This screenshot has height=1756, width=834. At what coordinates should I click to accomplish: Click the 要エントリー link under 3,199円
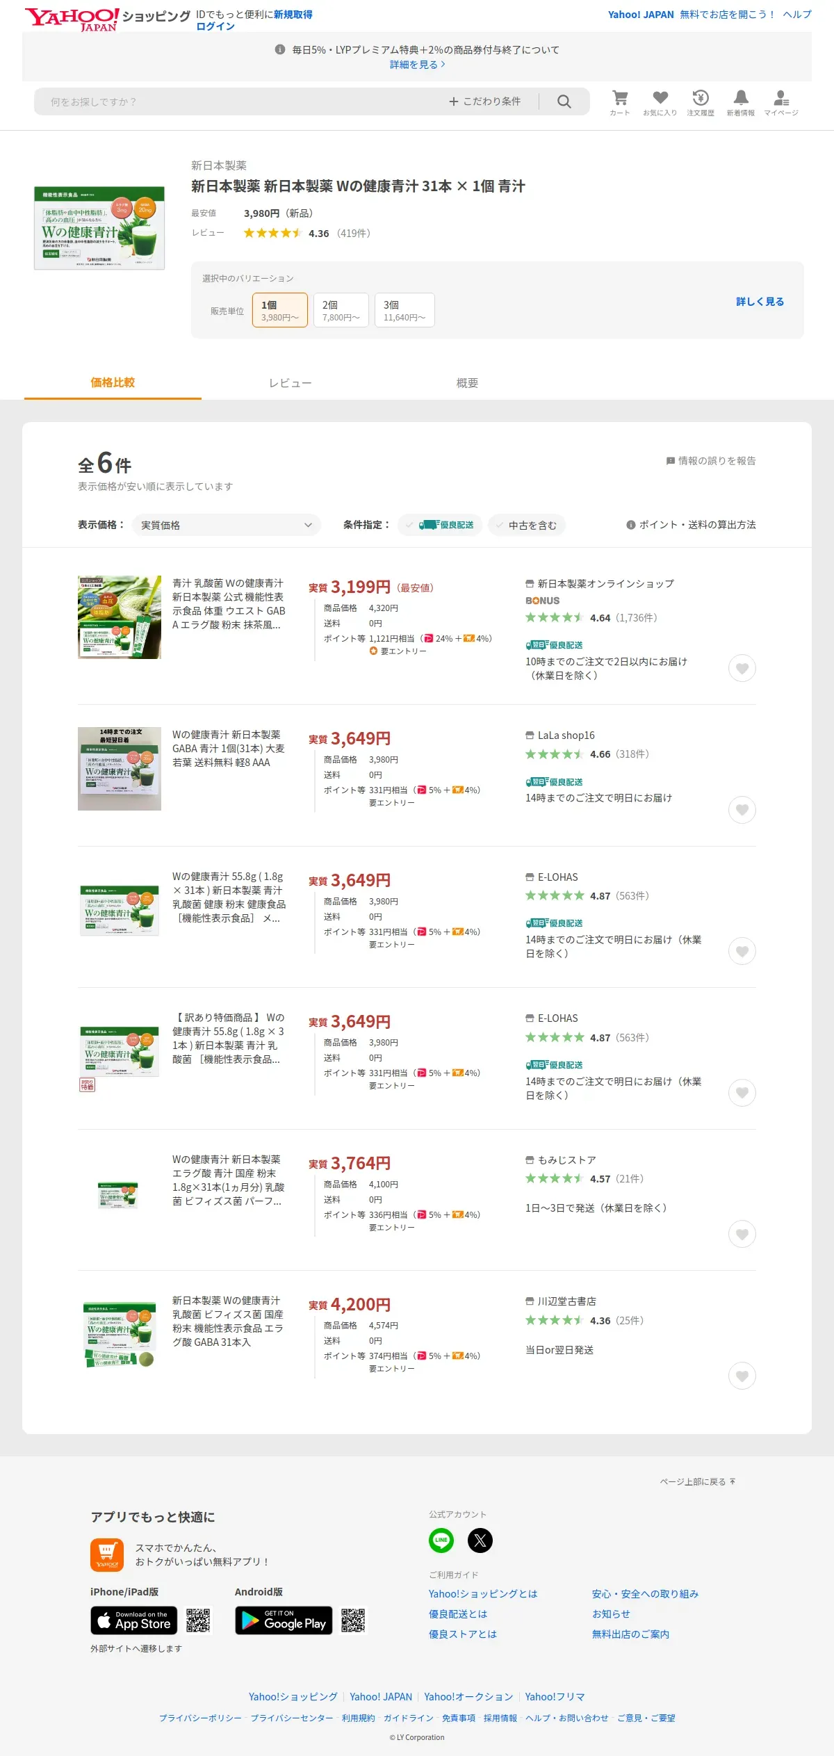click(x=398, y=651)
